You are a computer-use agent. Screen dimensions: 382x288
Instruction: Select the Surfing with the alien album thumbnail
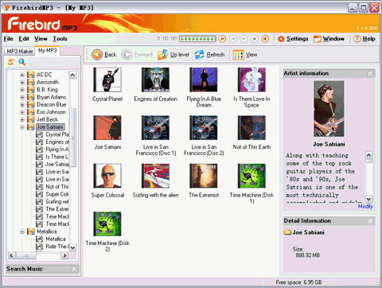pos(155,176)
